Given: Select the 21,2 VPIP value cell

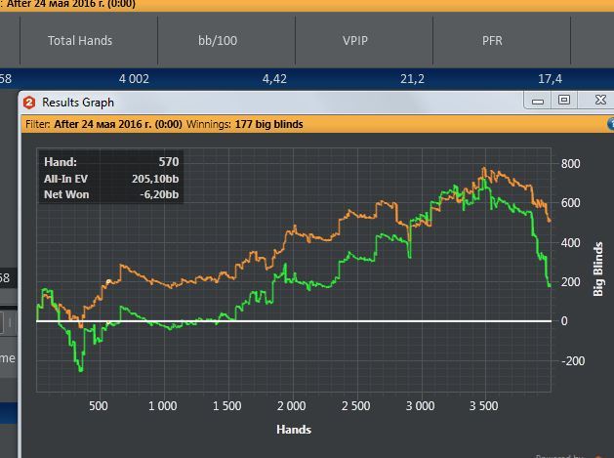Looking at the screenshot, I should click(x=412, y=79).
